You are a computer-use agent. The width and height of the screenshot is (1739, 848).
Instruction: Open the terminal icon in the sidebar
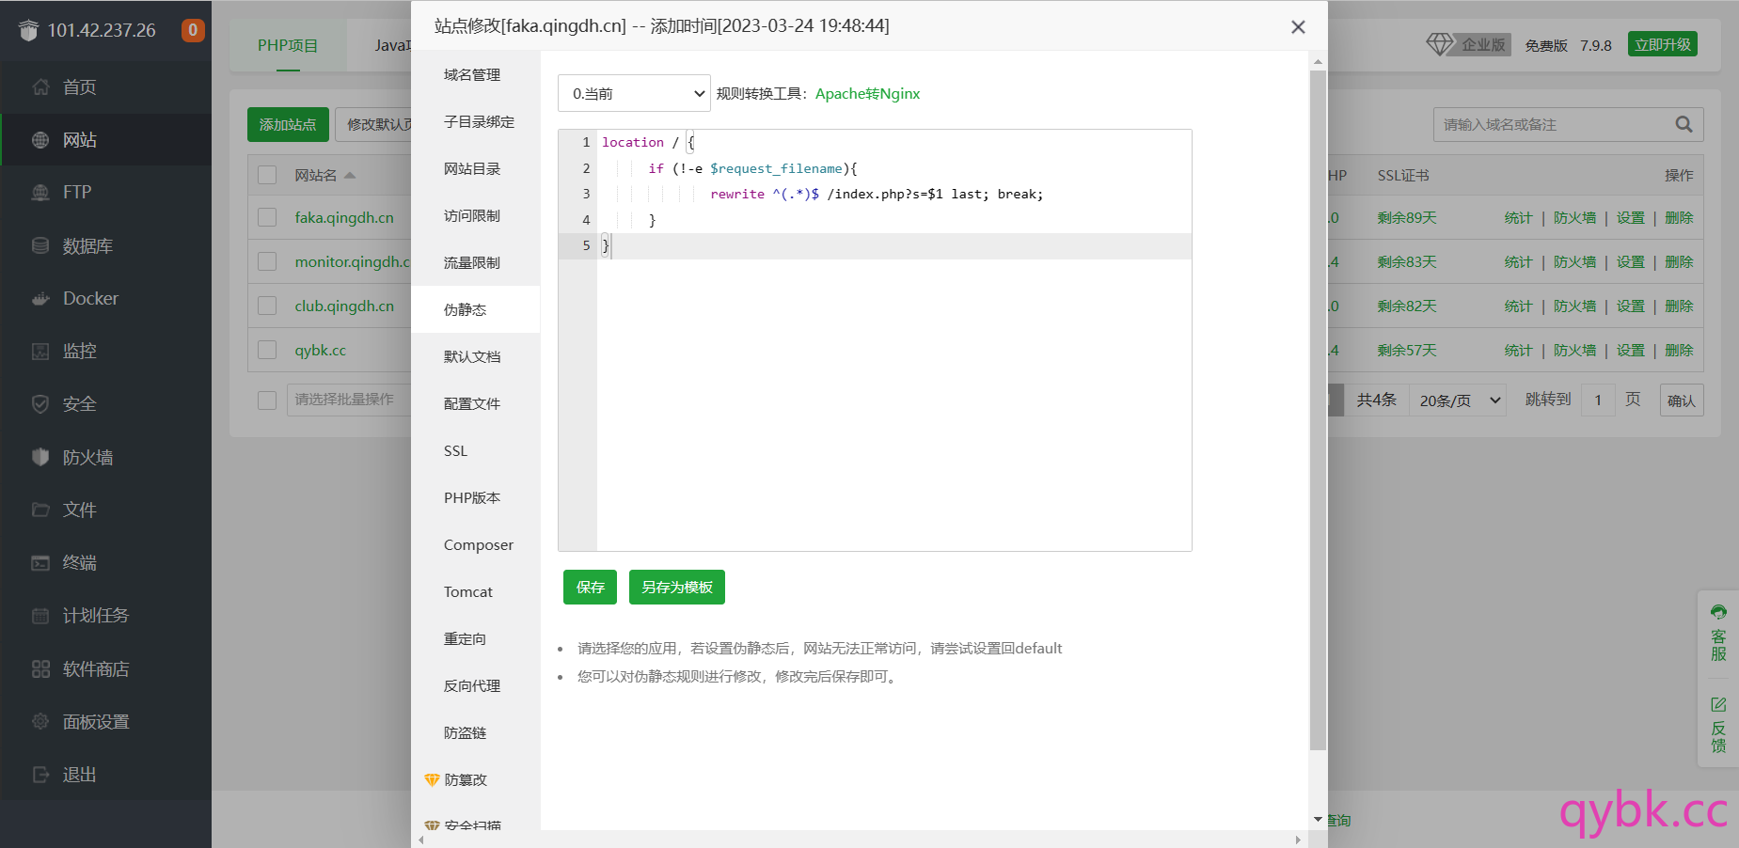[x=40, y=563]
